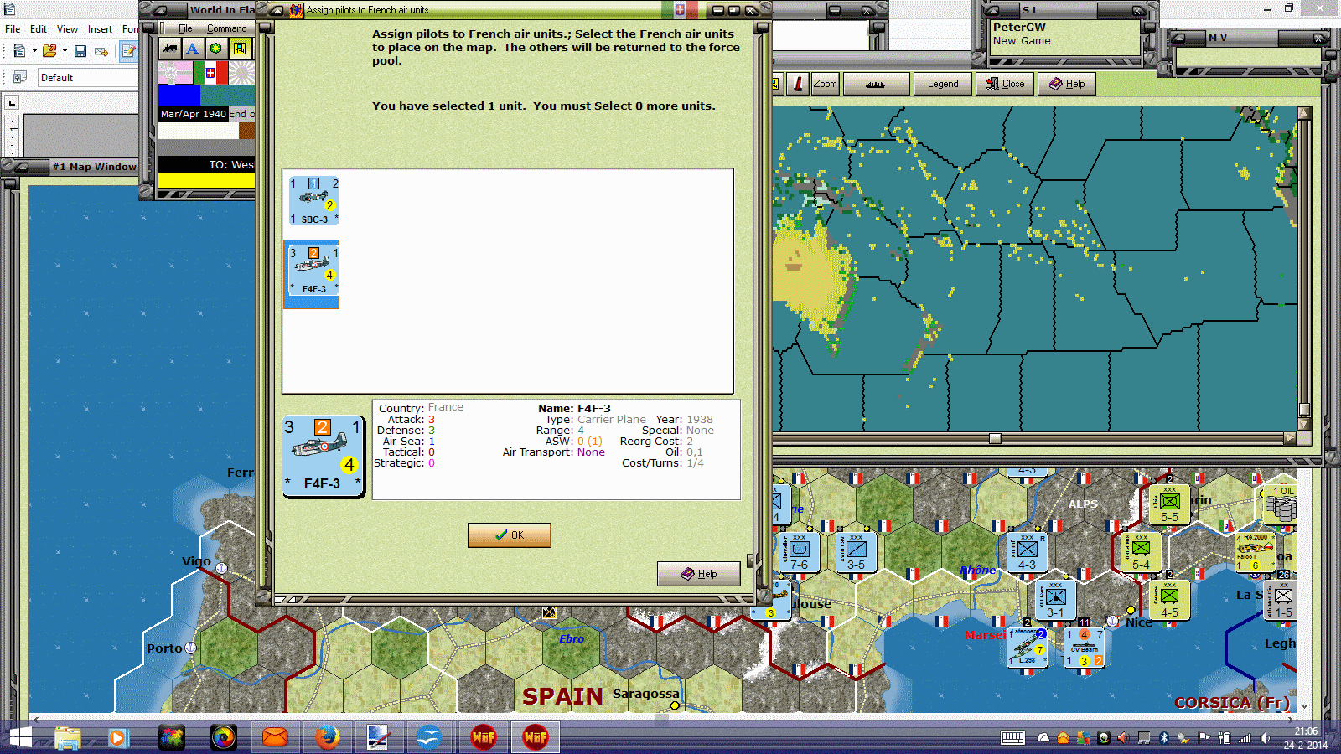The image size is (1341, 754).
Task: Click the ship silhouette toolbar button
Action: click(876, 84)
